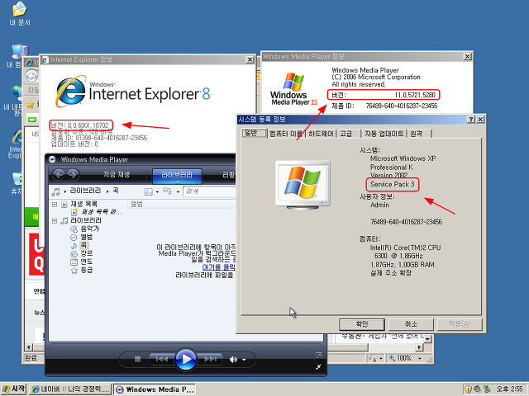Open the 휴지통 recycle bin icon
The width and height of the screenshot is (529, 396).
(x=17, y=183)
